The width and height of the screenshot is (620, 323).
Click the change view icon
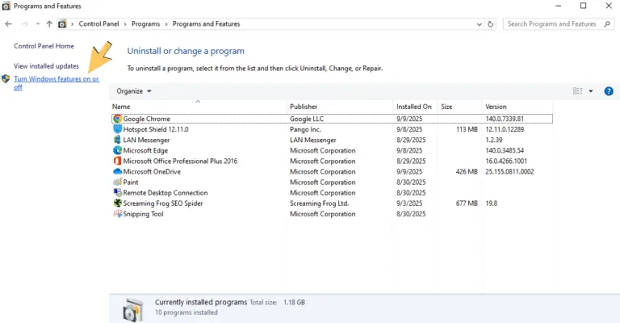(578, 91)
